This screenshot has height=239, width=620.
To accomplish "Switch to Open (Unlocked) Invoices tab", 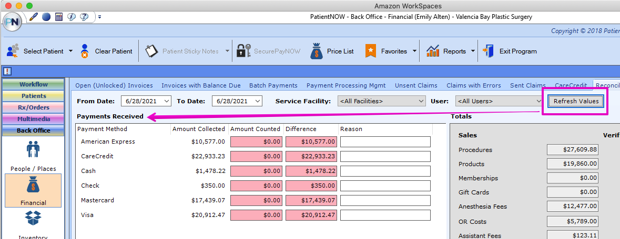I will (x=114, y=85).
